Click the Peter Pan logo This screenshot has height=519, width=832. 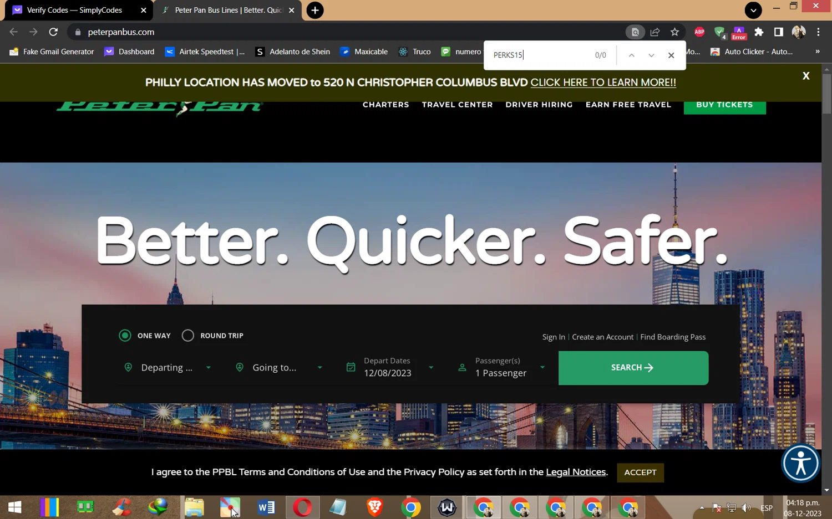pos(159,107)
